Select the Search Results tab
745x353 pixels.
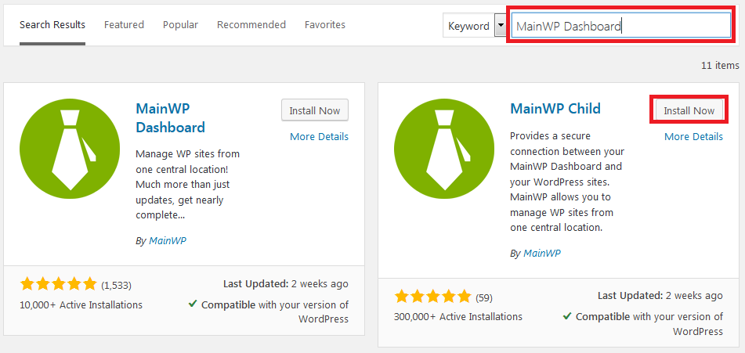point(52,25)
